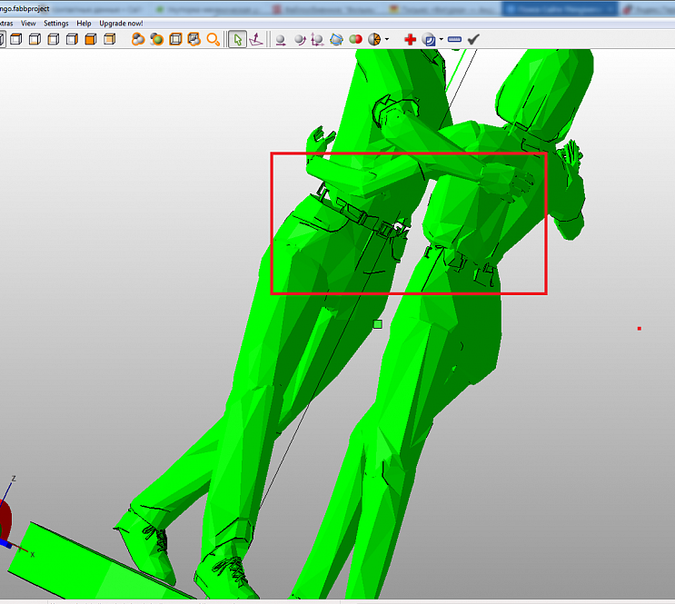Select the ruler measurement tool
The image size is (675, 604).
(x=454, y=40)
